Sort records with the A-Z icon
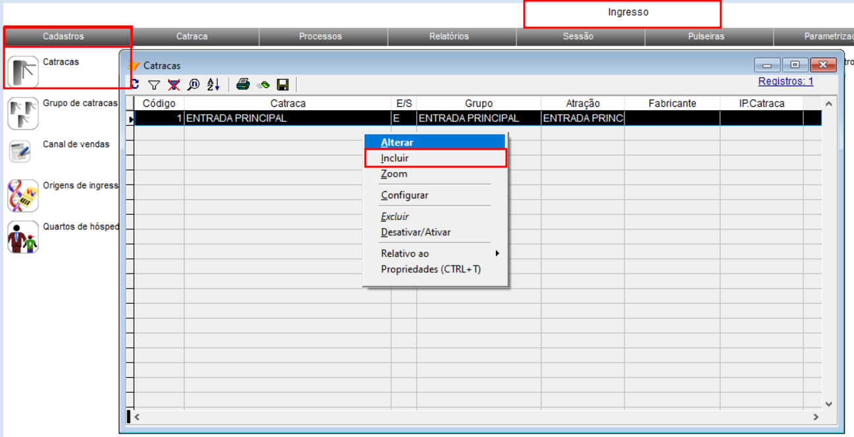 coord(213,84)
